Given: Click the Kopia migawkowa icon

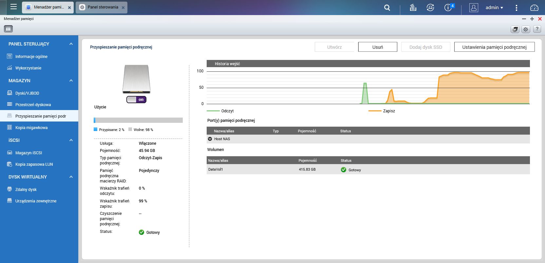Looking at the screenshot, I should pyautogui.click(x=9, y=127).
